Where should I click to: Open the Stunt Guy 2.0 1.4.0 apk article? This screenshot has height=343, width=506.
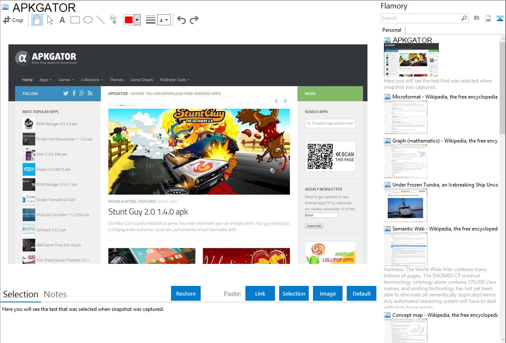click(148, 212)
